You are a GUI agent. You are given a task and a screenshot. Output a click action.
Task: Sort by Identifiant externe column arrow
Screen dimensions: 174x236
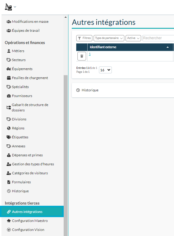click(x=167, y=47)
